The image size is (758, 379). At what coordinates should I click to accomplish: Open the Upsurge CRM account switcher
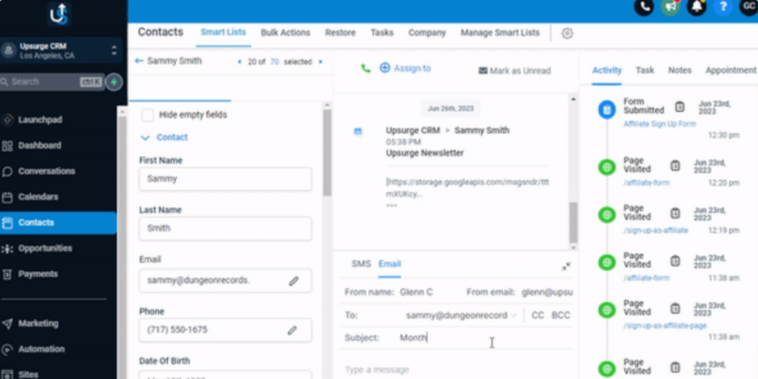click(x=61, y=51)
